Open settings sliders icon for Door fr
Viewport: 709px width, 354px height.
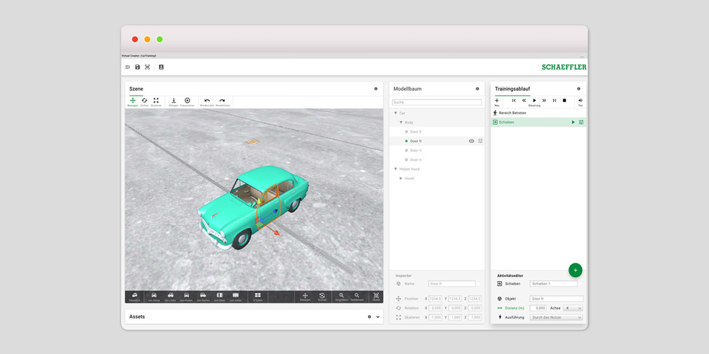(480, 141)
